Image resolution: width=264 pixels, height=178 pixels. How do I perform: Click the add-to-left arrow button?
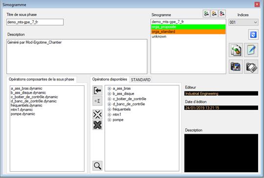pyautogui.click(x=97, y=90)
